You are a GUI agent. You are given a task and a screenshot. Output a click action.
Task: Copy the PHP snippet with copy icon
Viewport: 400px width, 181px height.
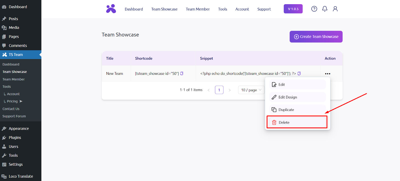[x=299, y=74]
